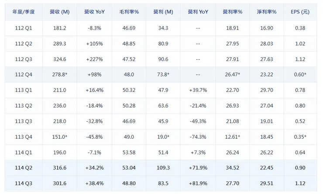
Task: Click the +227% revenue YoY cell
Action: [95, 59]
